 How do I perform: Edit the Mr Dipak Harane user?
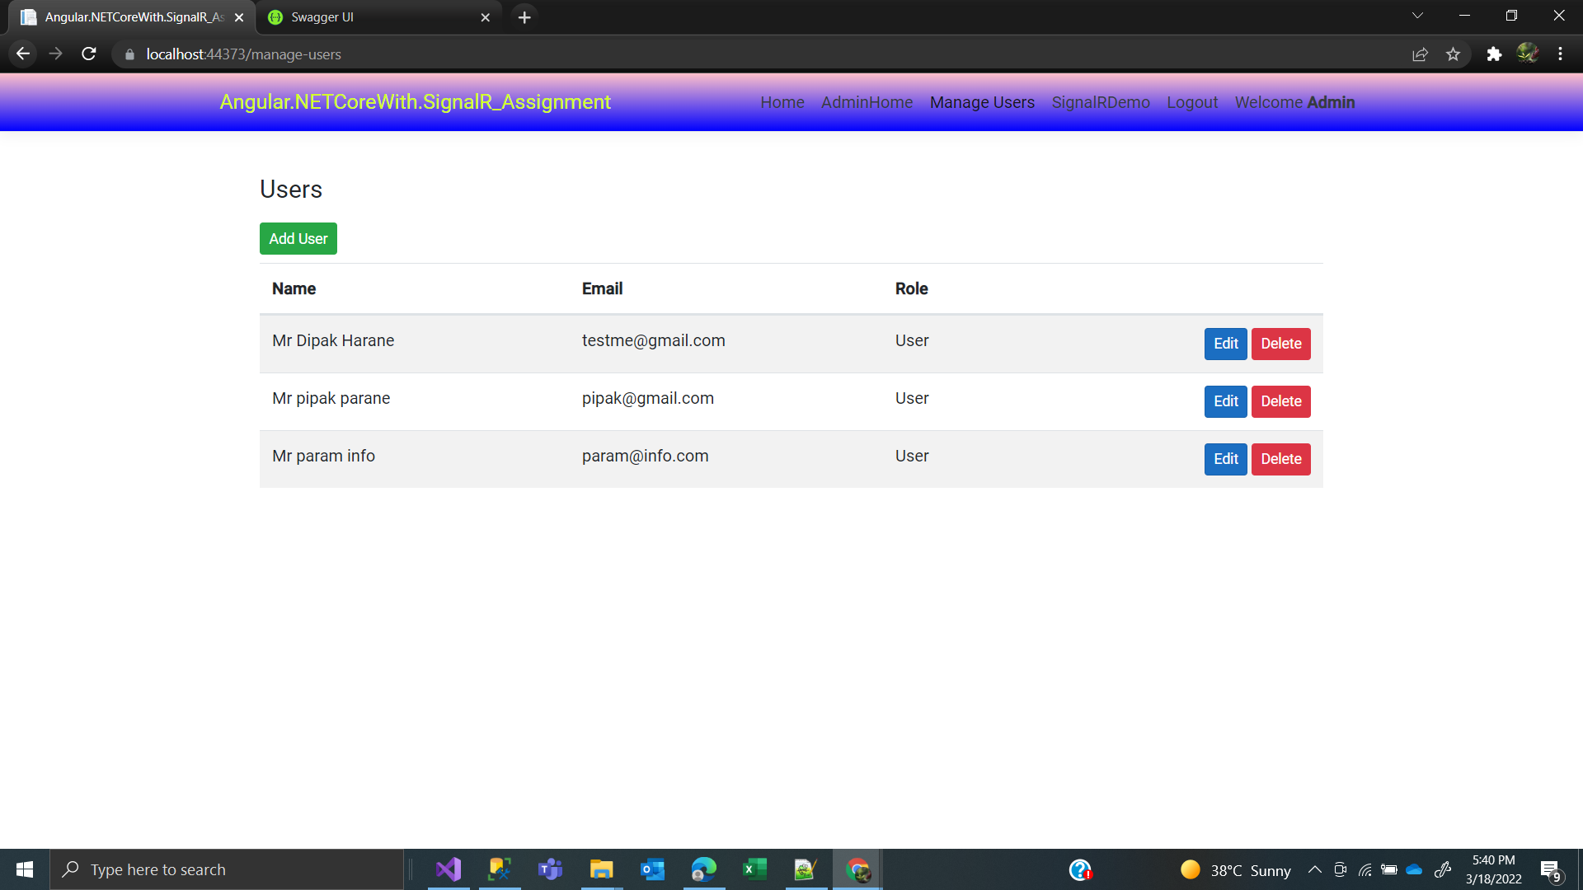1225,344
